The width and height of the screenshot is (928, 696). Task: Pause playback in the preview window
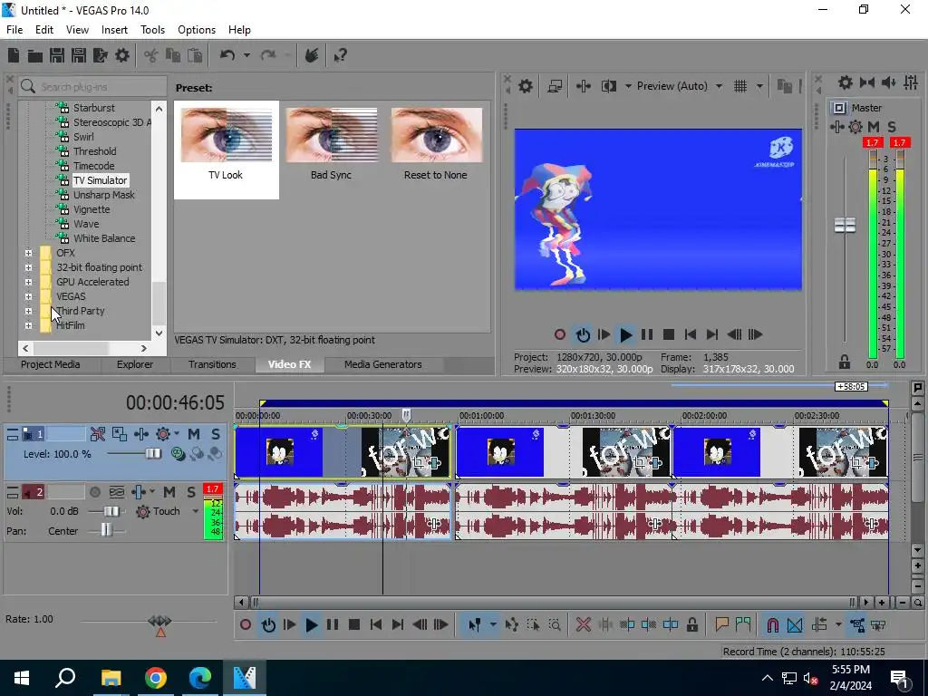pyautogui.click(x=647, y=335)
